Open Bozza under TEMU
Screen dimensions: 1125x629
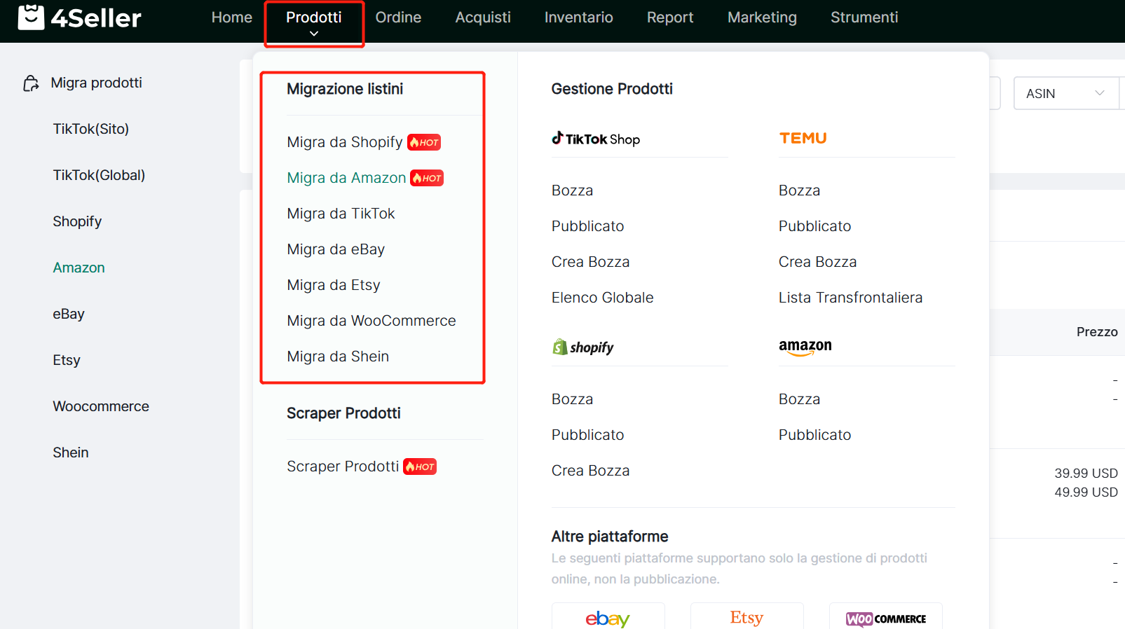pos(799,191)
